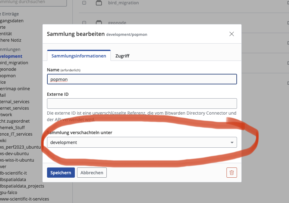289x203 pixels.
Task: Choose the www-scientific-it-services sidebar collection
Action: coord(24,199)
